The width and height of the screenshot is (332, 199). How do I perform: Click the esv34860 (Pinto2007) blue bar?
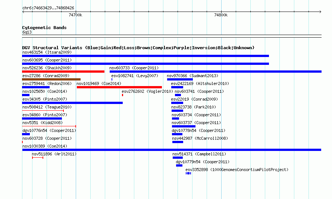pos(42,119)
